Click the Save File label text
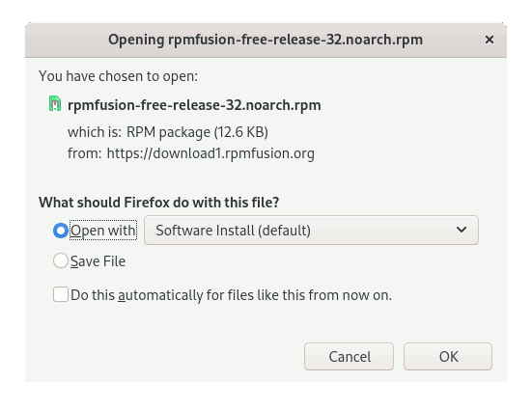This screenshot has width=532, height=410. pyautogui.click(x=98, y=261)
